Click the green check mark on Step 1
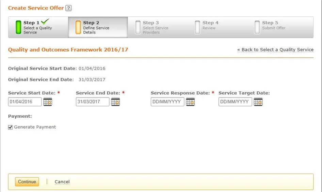 coord(45,21)
